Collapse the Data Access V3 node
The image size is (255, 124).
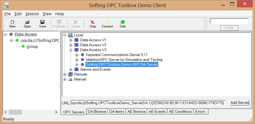[x=71, y=50]
